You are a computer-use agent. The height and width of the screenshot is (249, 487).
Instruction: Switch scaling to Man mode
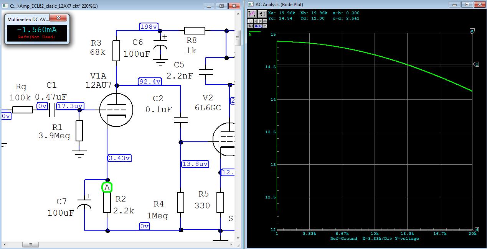pyautogui.click(x=250, y=26)
